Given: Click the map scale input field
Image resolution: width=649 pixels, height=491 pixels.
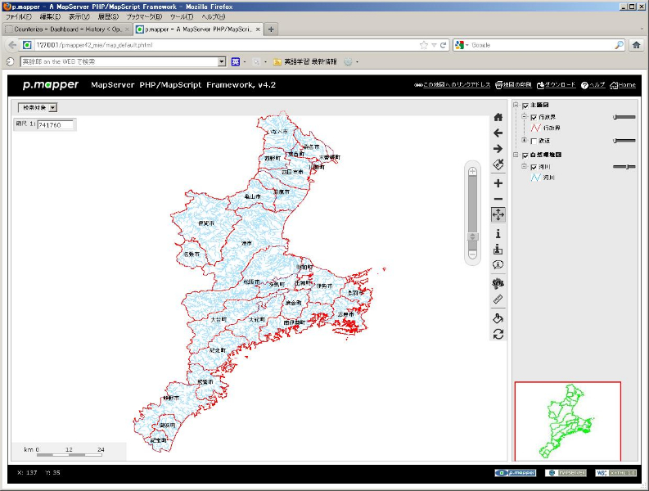Looking at the screenshot, I should 55,124.
